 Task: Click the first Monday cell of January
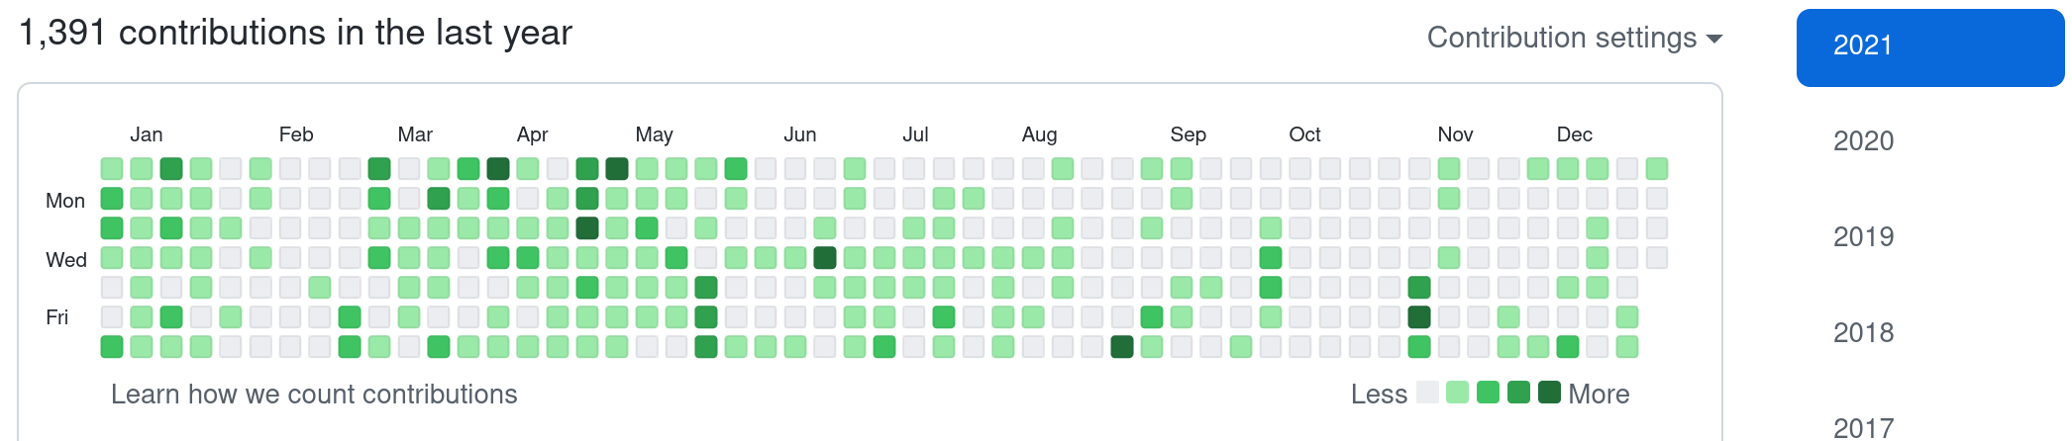pyautogui.click(x=112, y=199)
